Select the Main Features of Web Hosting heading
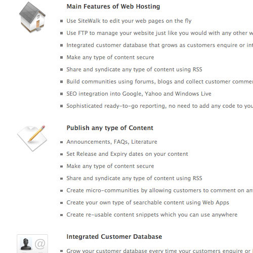Screen dimensions: 253x253 [x=113, y=7]
